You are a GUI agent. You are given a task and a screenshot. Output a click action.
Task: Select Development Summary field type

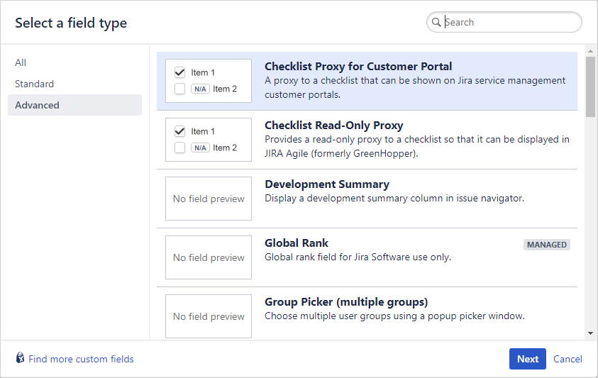click(x=367, y=199)
